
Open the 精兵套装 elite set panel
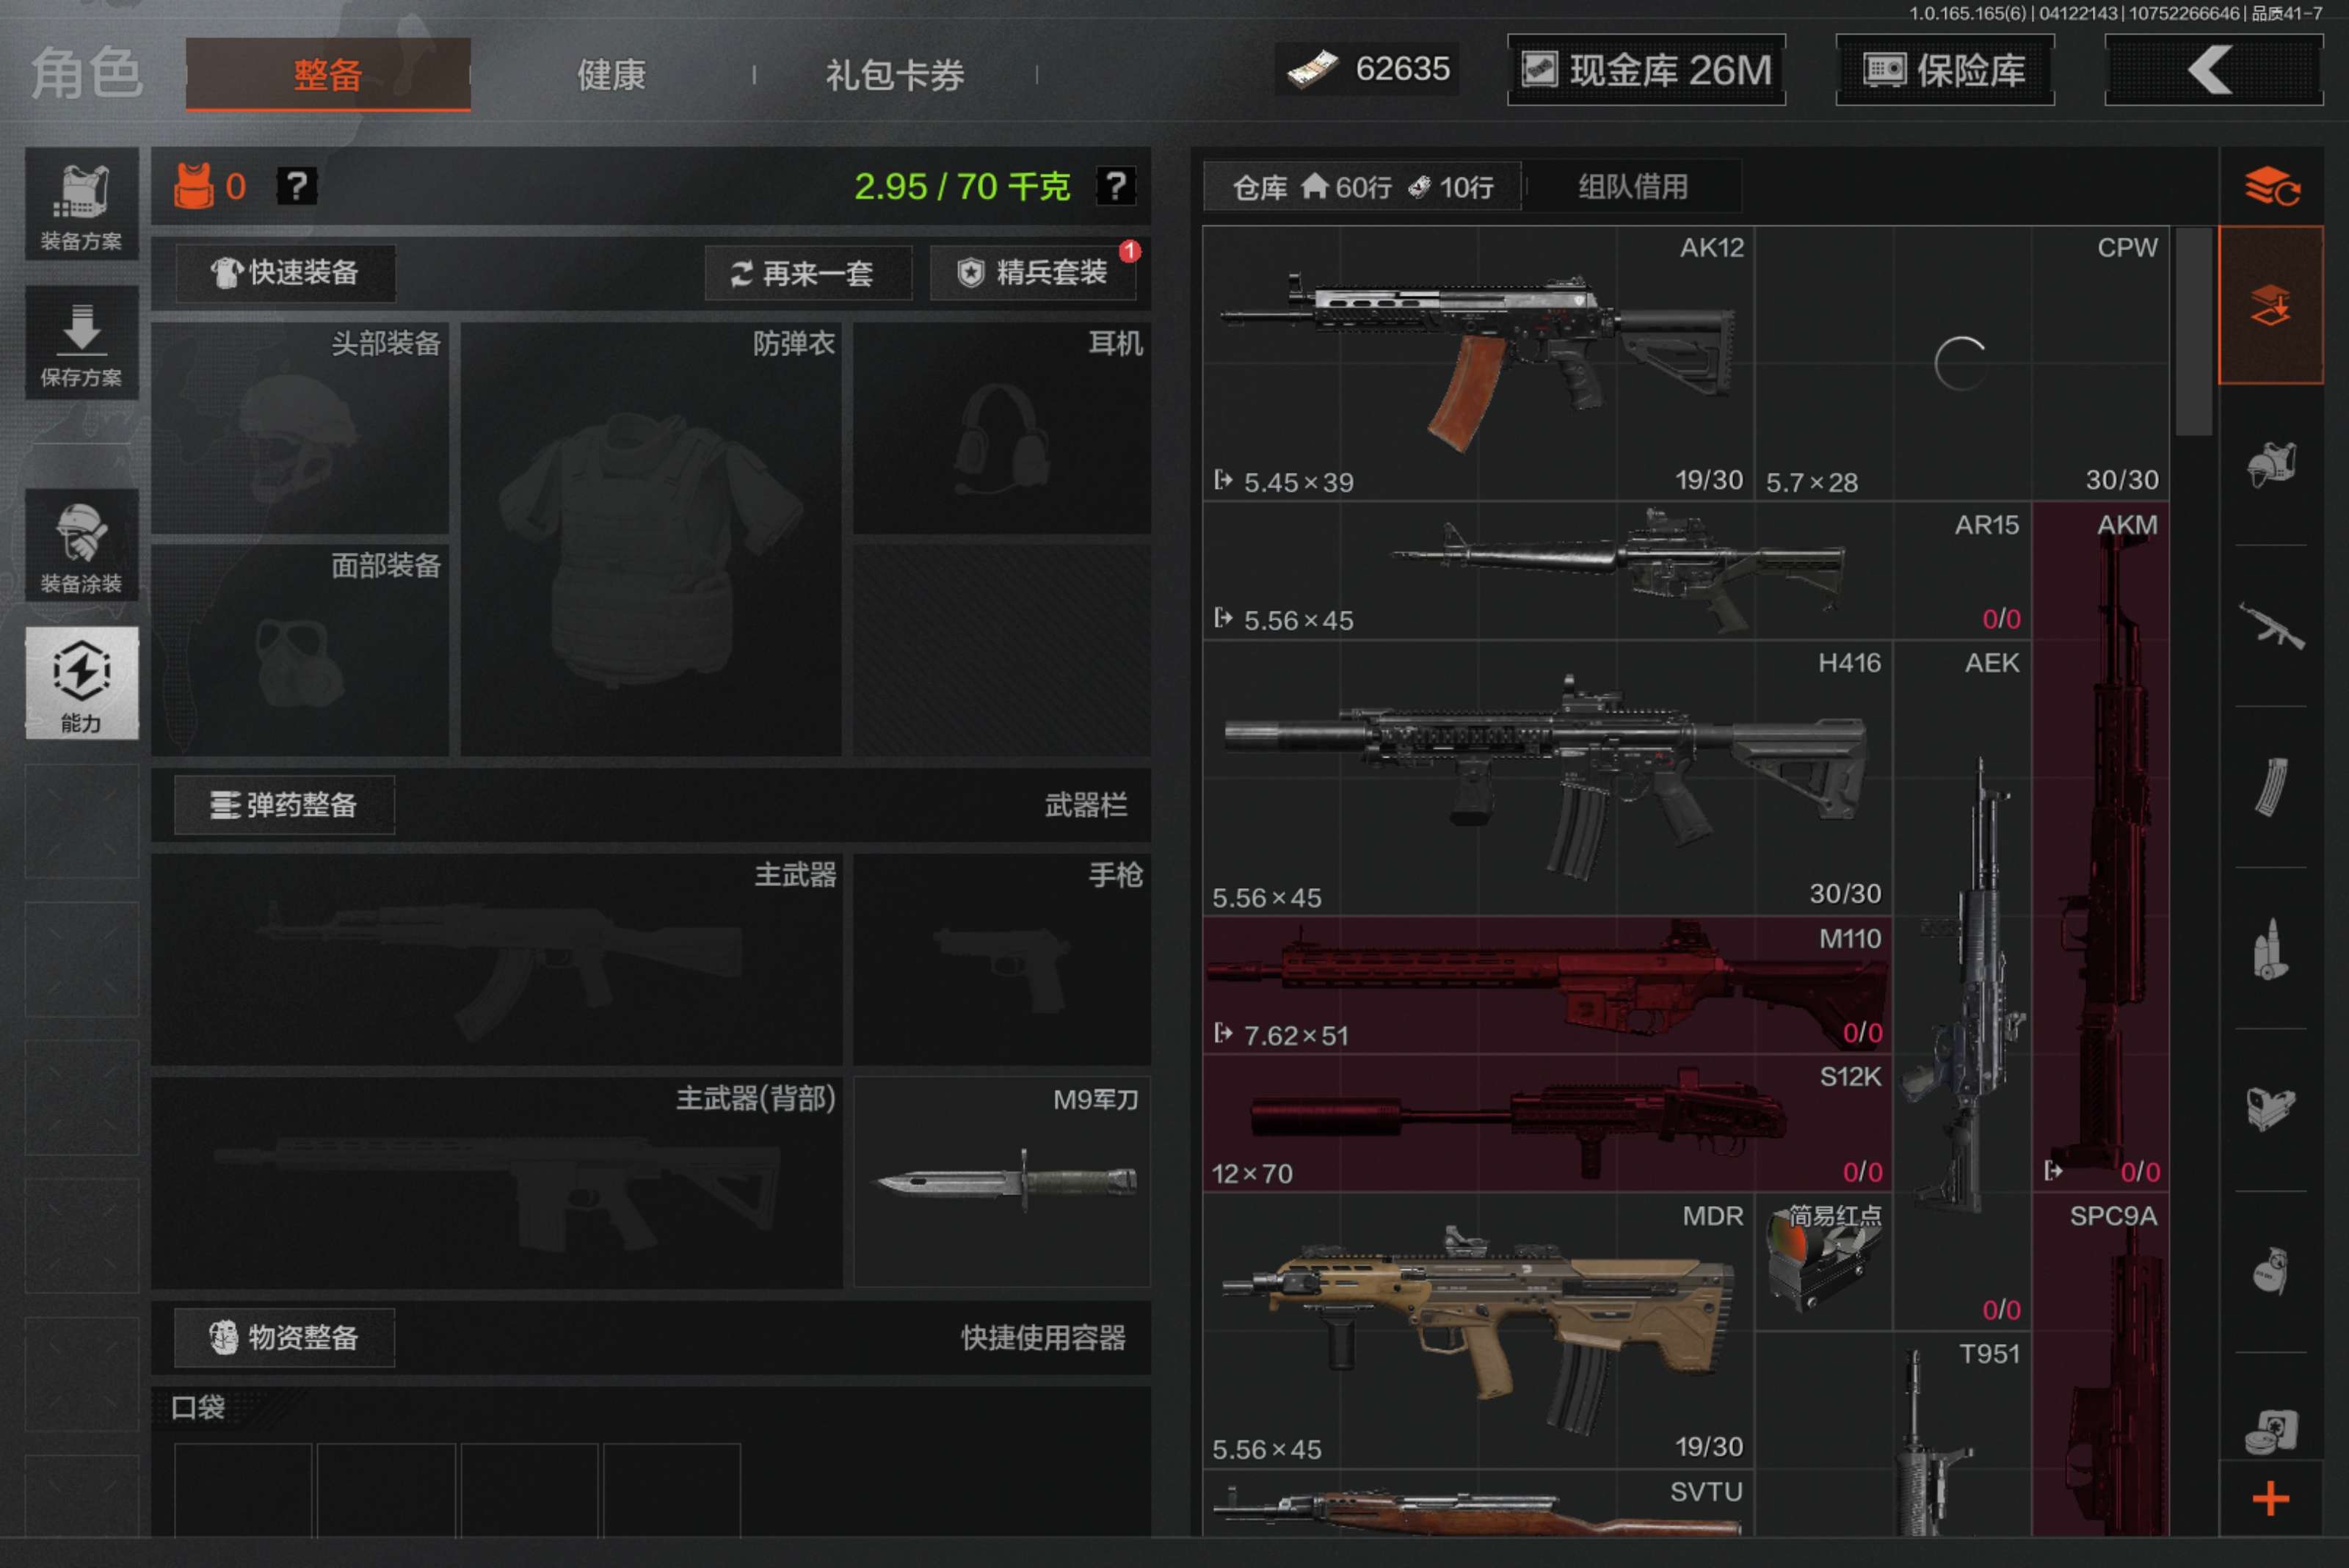click(x=1034, y=272)
